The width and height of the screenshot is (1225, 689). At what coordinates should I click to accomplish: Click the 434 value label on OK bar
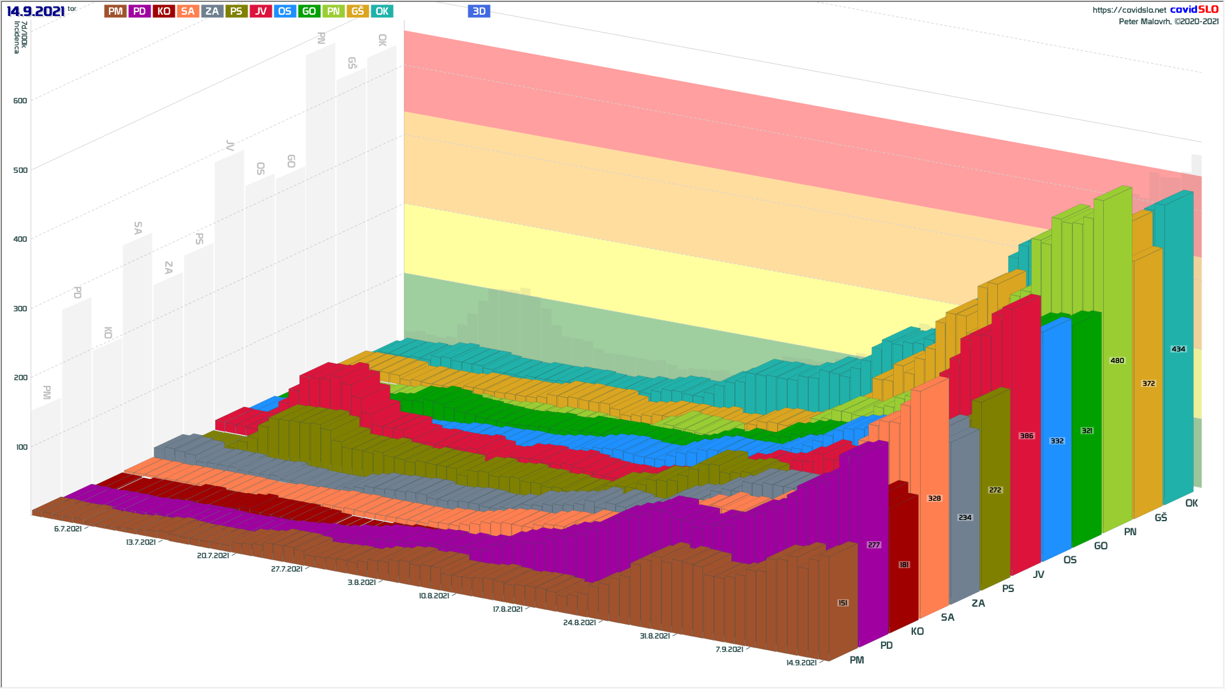point(1178,349)
